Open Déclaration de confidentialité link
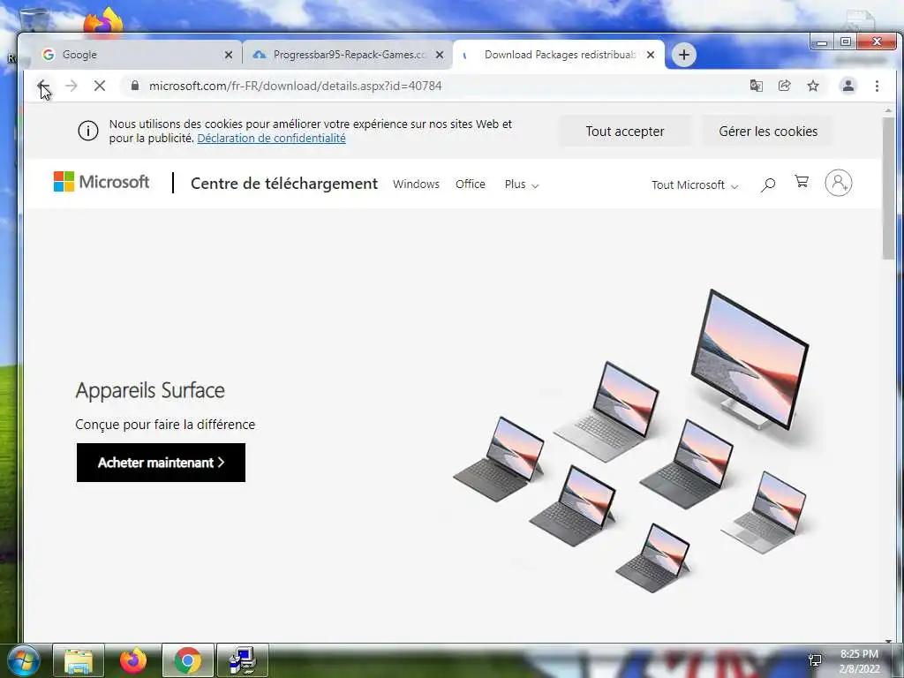904x678 pixels. tap(272, 139)
